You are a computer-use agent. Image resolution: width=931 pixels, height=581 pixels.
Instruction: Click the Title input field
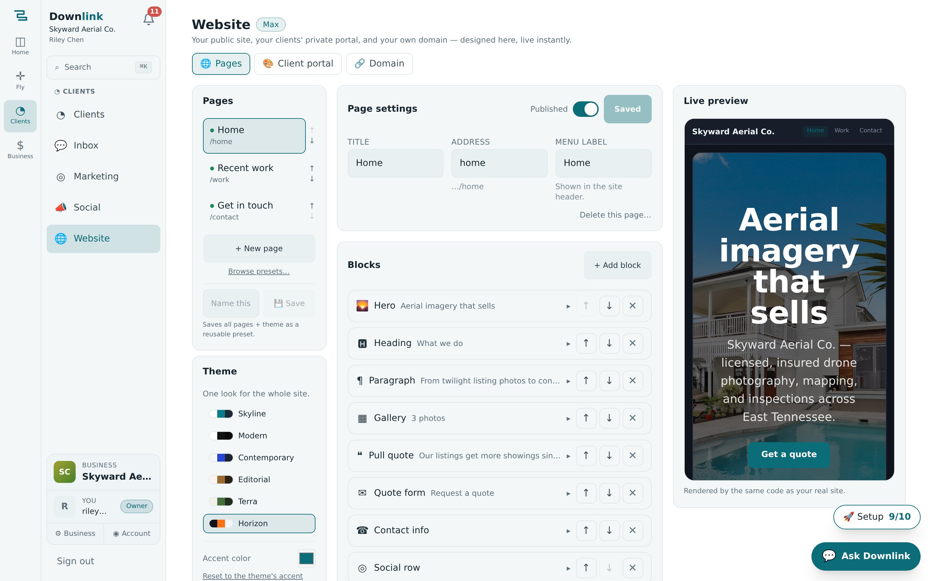click(x=395, y=163)
